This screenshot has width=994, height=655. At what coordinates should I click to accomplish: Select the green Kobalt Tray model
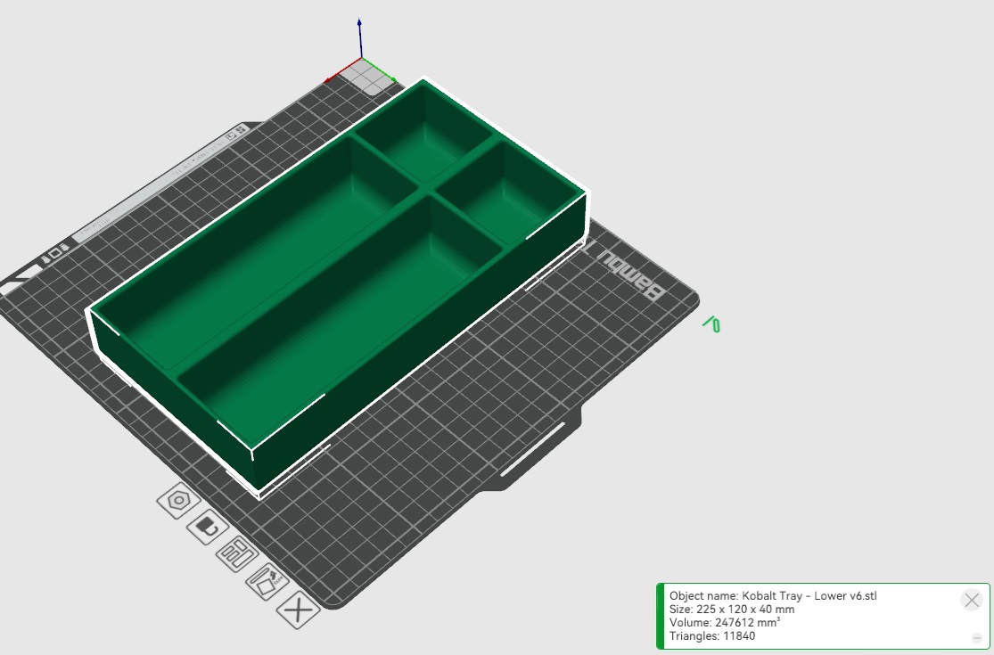[x=336, y=285]
